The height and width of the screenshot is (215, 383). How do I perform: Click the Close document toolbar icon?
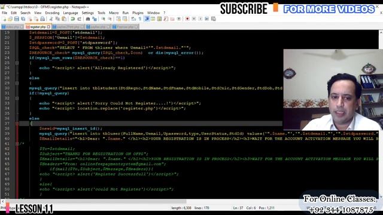(30, 19)
